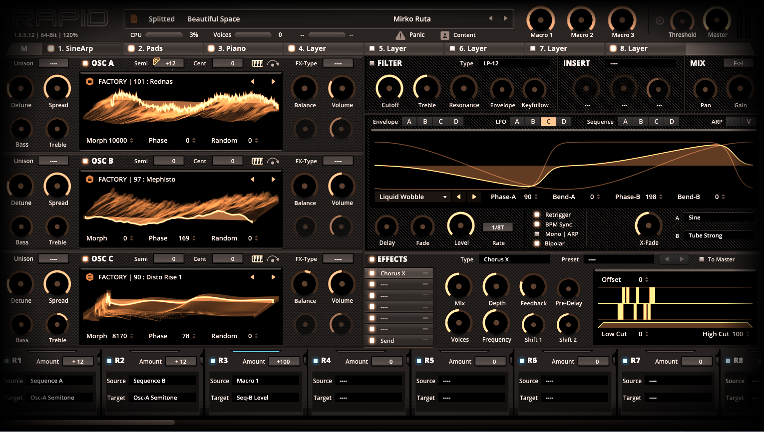Click the MIX F->I routing button

point(739,63)
